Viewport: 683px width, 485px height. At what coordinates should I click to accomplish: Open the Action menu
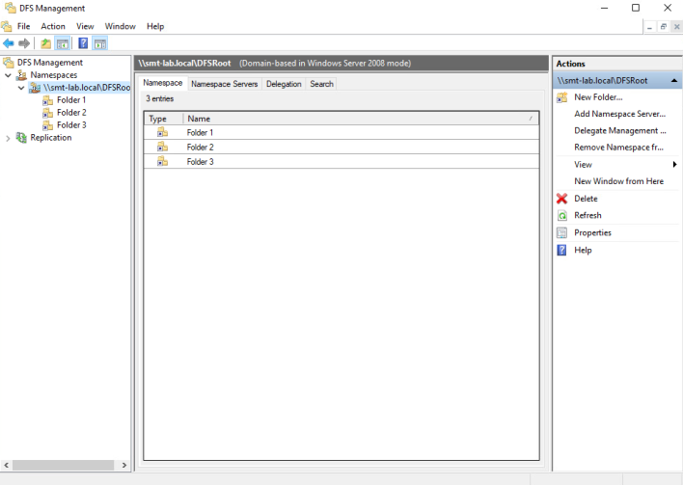tap(53, 26)
